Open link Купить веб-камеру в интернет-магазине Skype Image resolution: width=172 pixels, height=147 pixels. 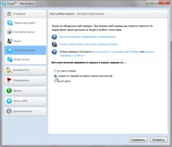tap(88, 44)
